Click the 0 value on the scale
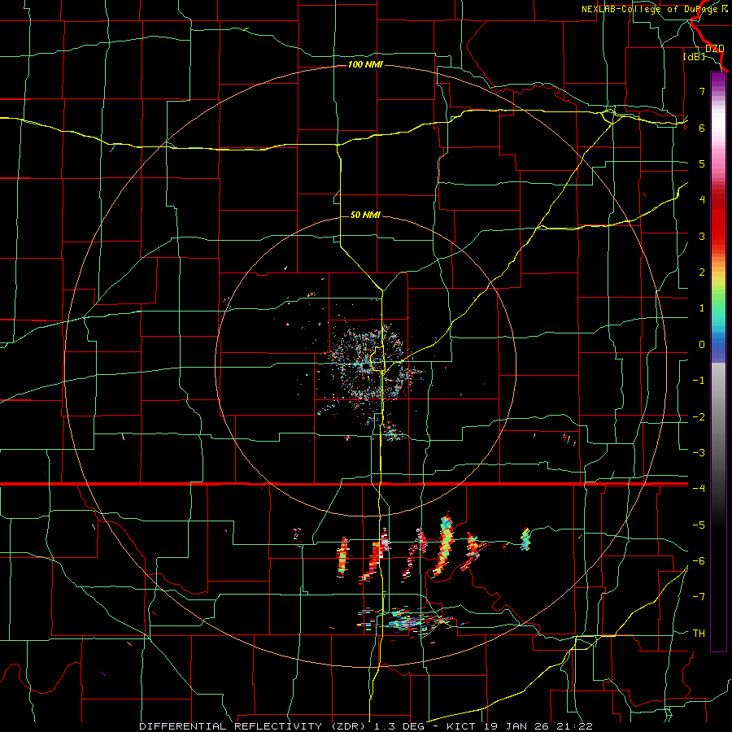Screen dimensions: 732x732 (x=702, y=345)
